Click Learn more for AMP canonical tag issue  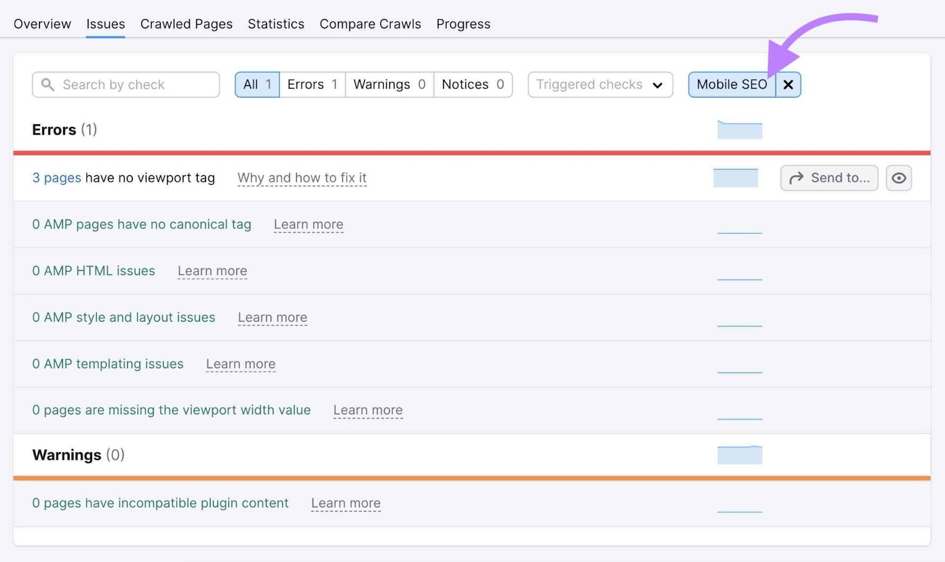point(308,224)
